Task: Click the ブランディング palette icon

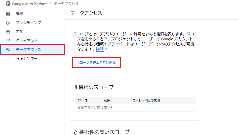Action: pos(8,23)
